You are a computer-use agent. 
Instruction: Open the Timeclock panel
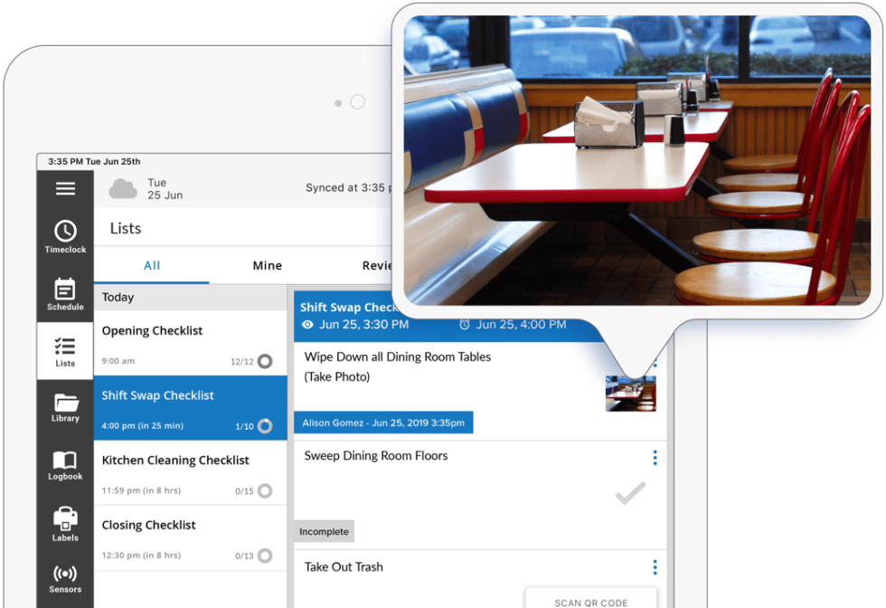pyautogui.click(x=64, y=235)
